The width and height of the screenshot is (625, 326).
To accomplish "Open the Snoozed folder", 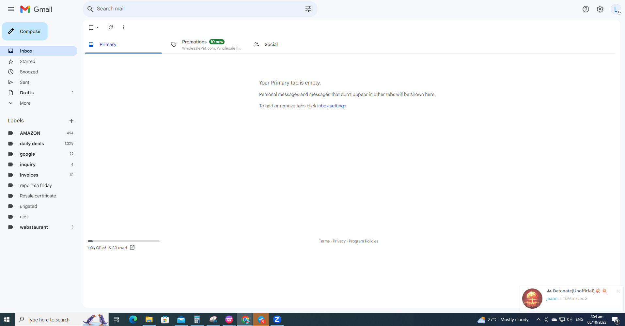I will point(39,72).
